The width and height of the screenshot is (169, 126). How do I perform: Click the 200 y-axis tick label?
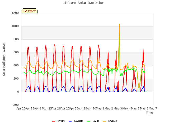click(16, 79)
